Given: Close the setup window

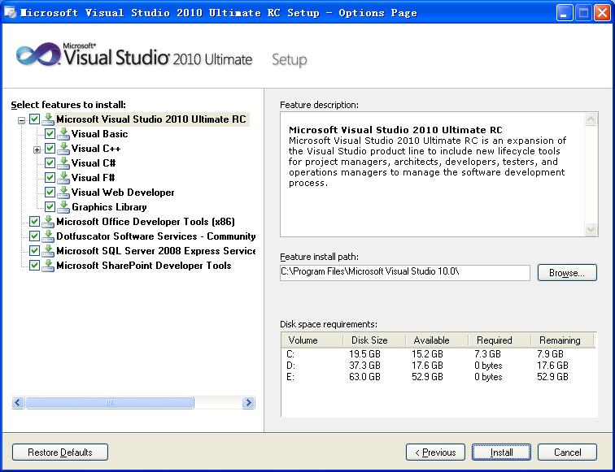Looking at the screenshot, I should pyautogui.click(x=602, y=12).
